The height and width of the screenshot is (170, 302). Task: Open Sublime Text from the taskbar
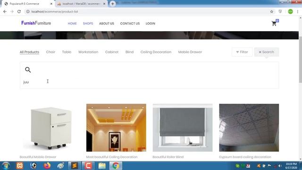75,166
